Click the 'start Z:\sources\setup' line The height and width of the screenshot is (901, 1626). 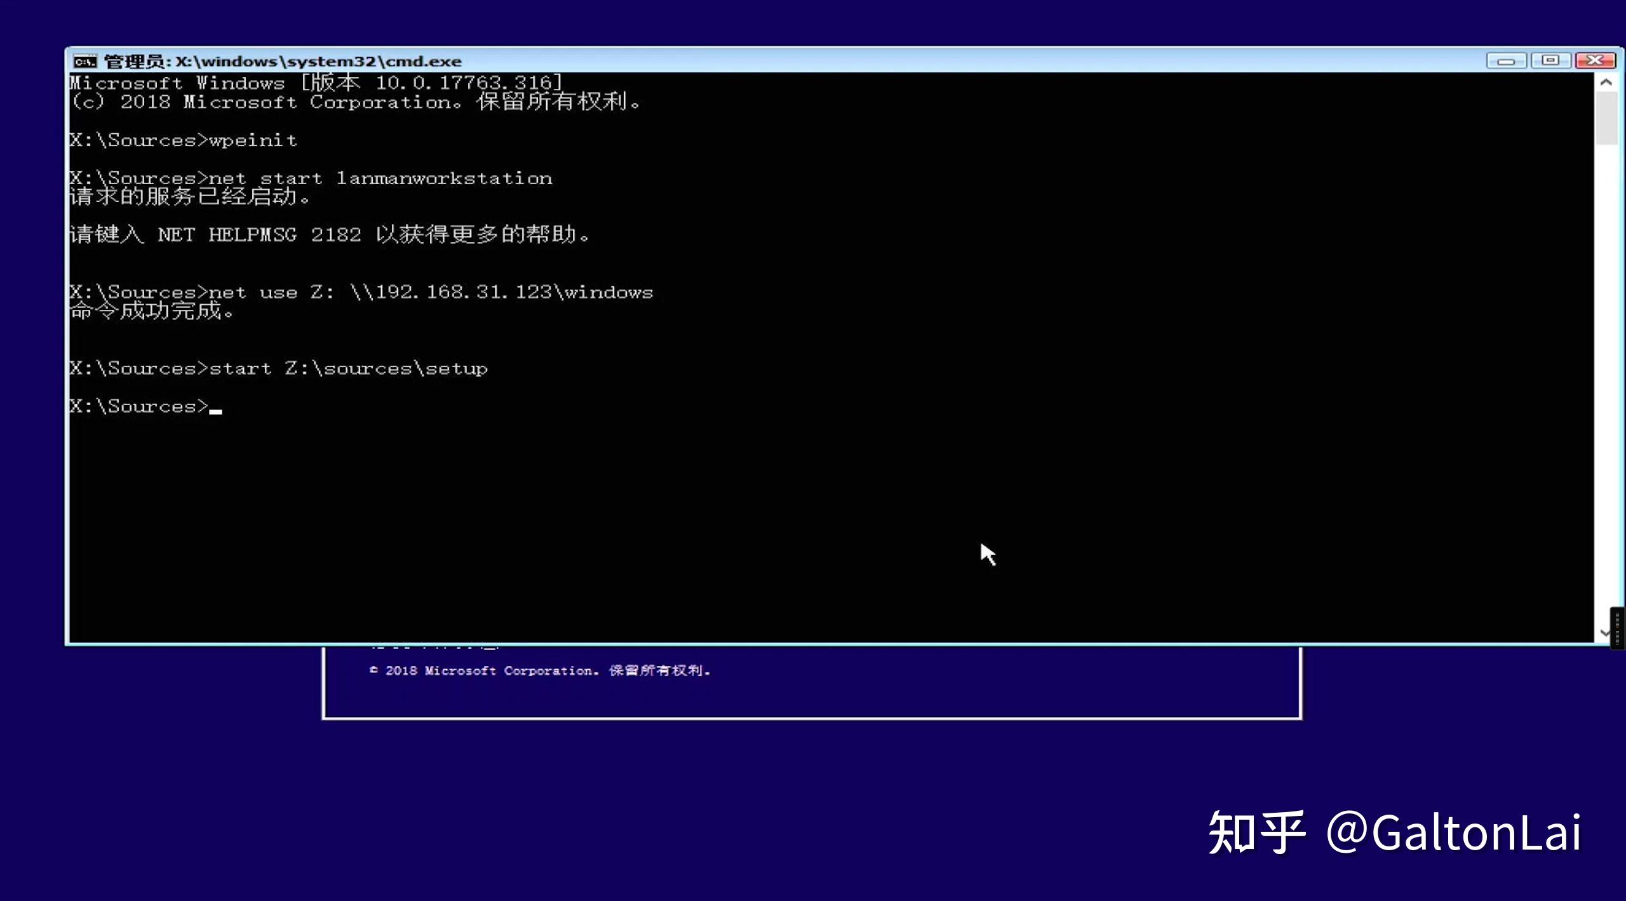pyautogui.click(x=278, y=368)
